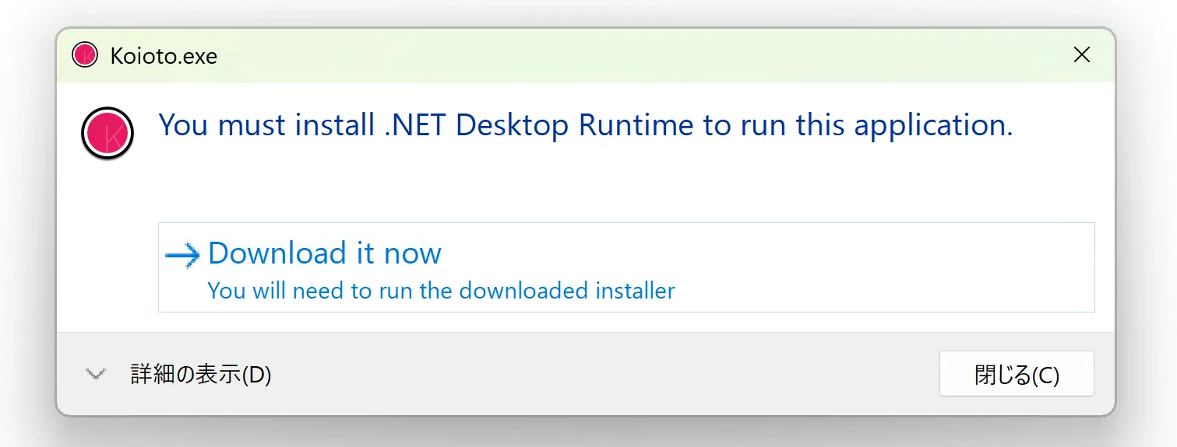This screenshot has height=447, width=1177.
Task: Click the large Koioto logo beside the message
Action: 107,134
